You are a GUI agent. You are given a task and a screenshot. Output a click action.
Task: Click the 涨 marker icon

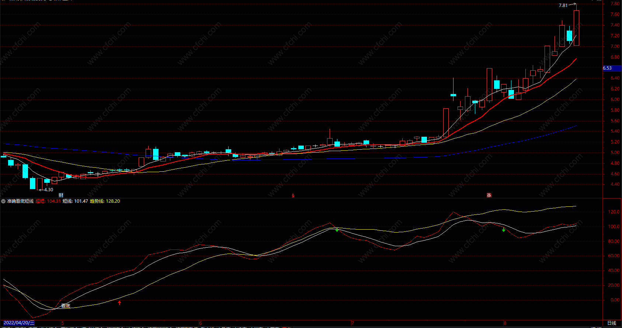[x=489, y=195]
